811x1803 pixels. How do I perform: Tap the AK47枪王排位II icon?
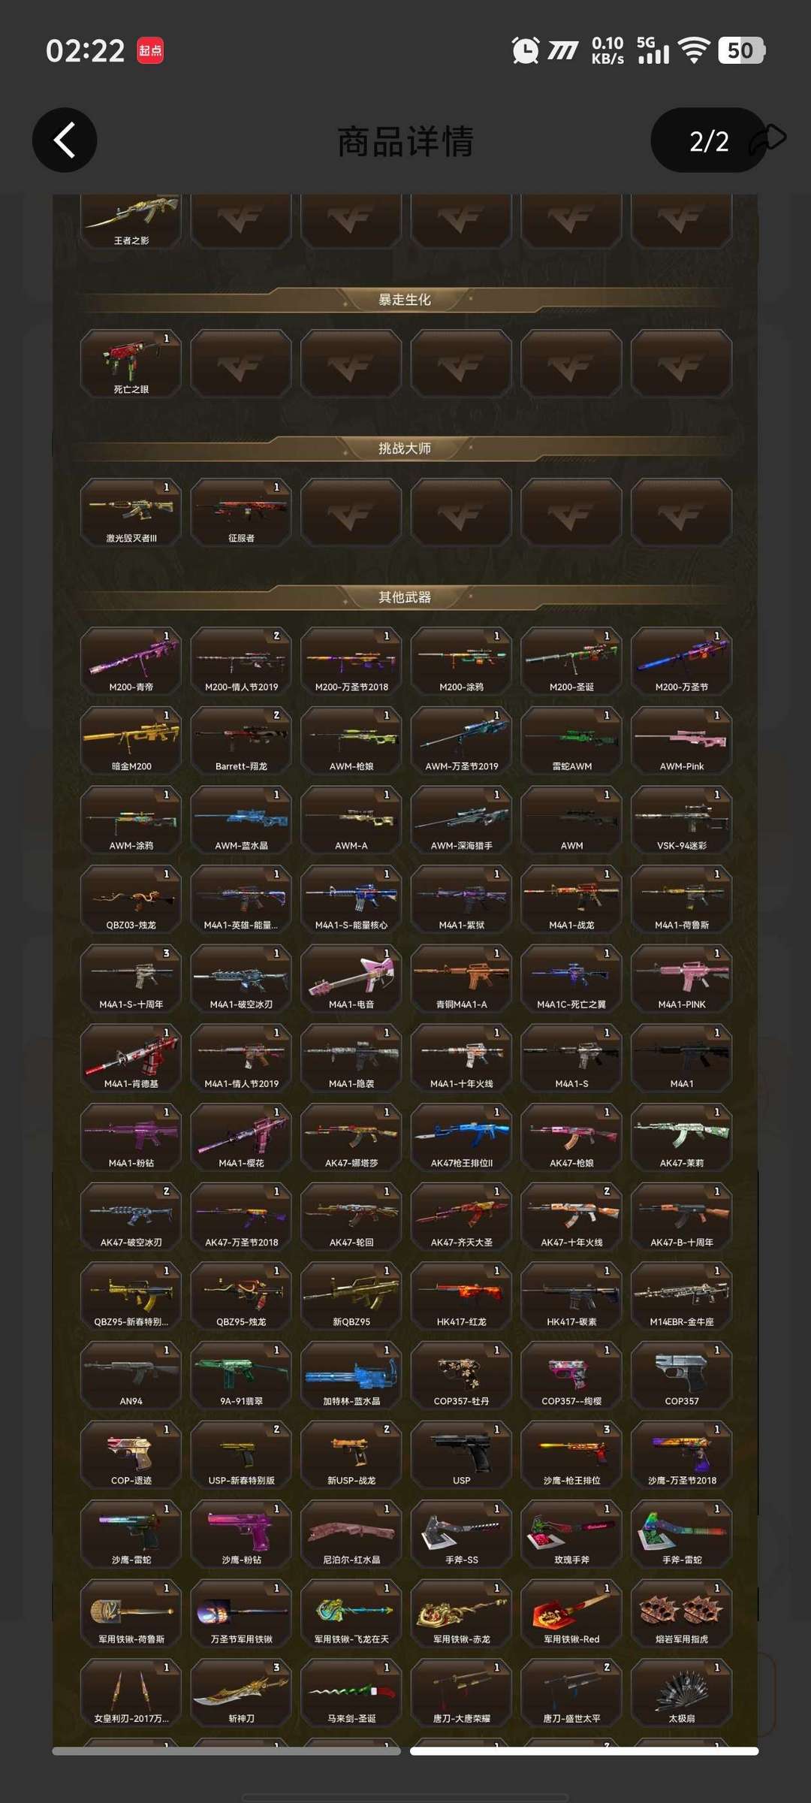(461, 1137)
